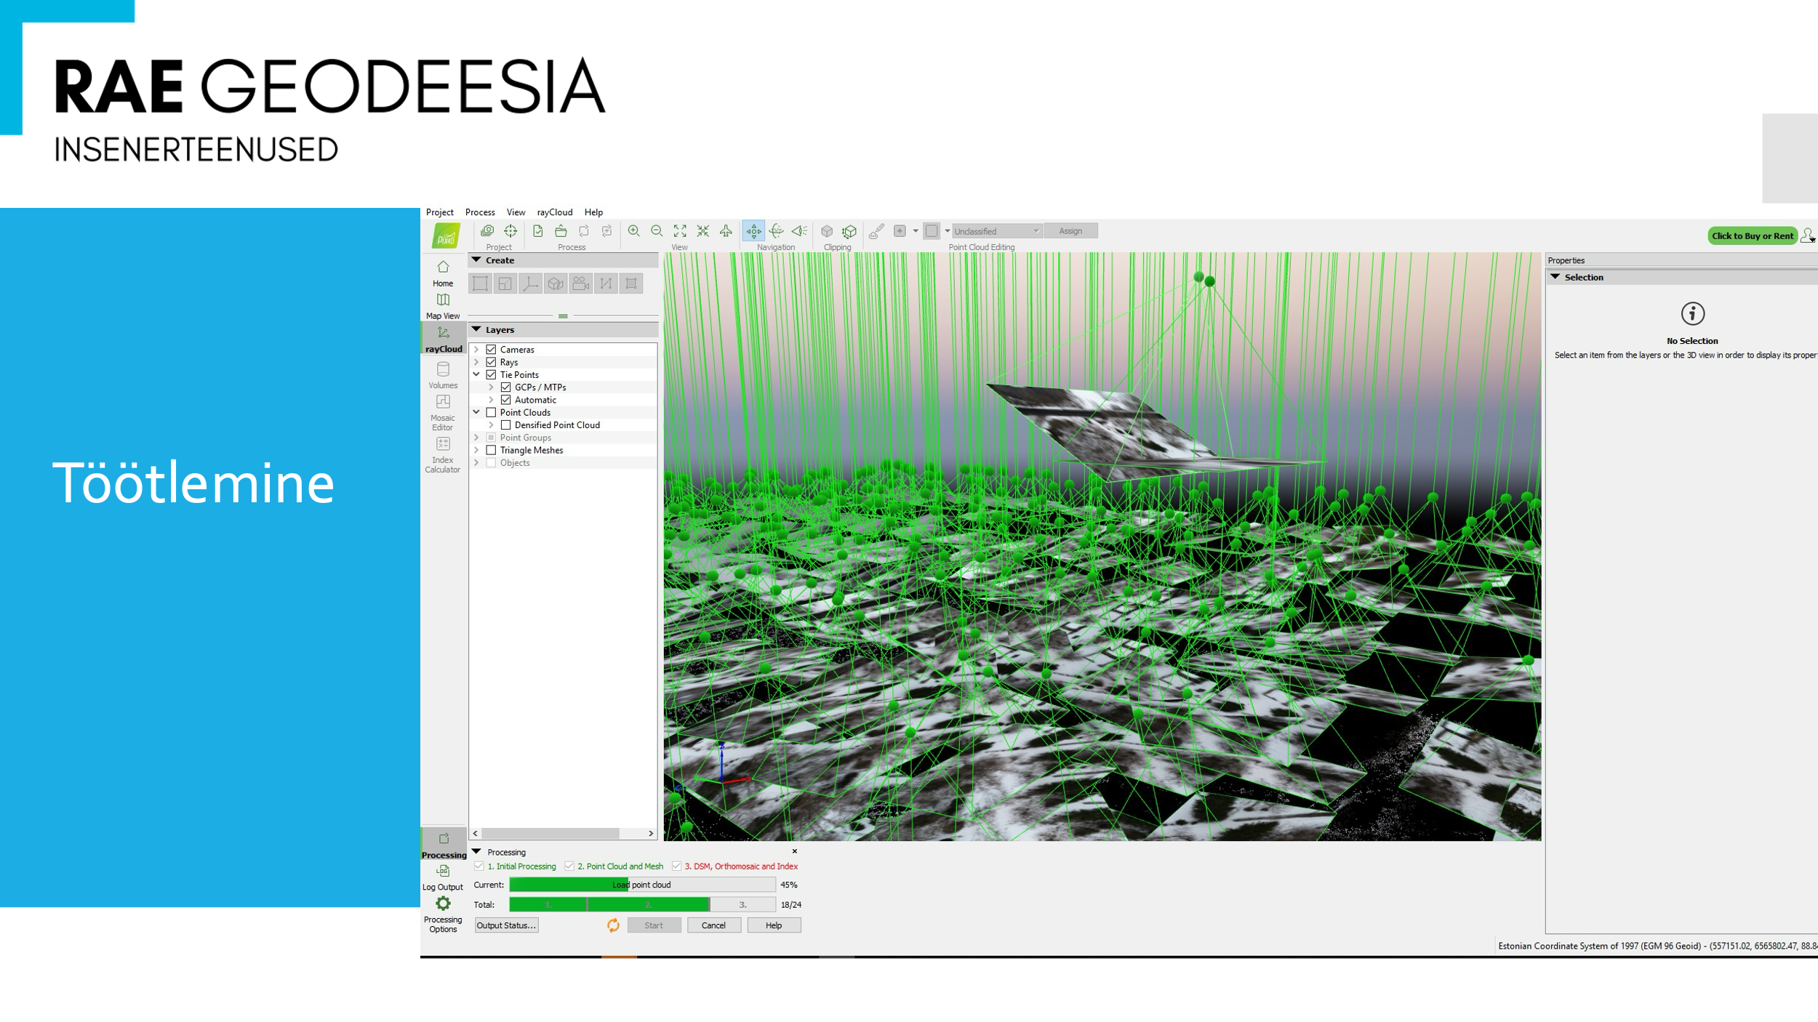Click the view all expand-arrows icon
Screen dimensions: 1818x1022
point(680,230)
